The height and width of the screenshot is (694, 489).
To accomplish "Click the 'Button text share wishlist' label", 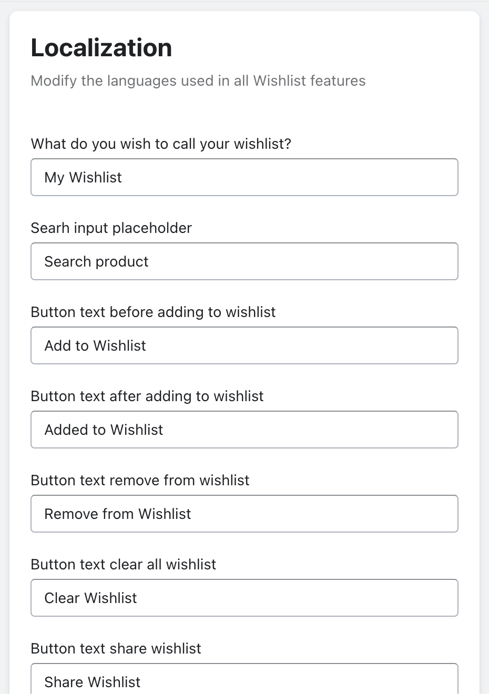I will coord(116,649).
